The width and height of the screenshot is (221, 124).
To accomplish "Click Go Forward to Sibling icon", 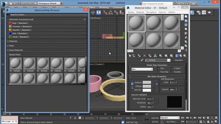I will tap(184, 56).
